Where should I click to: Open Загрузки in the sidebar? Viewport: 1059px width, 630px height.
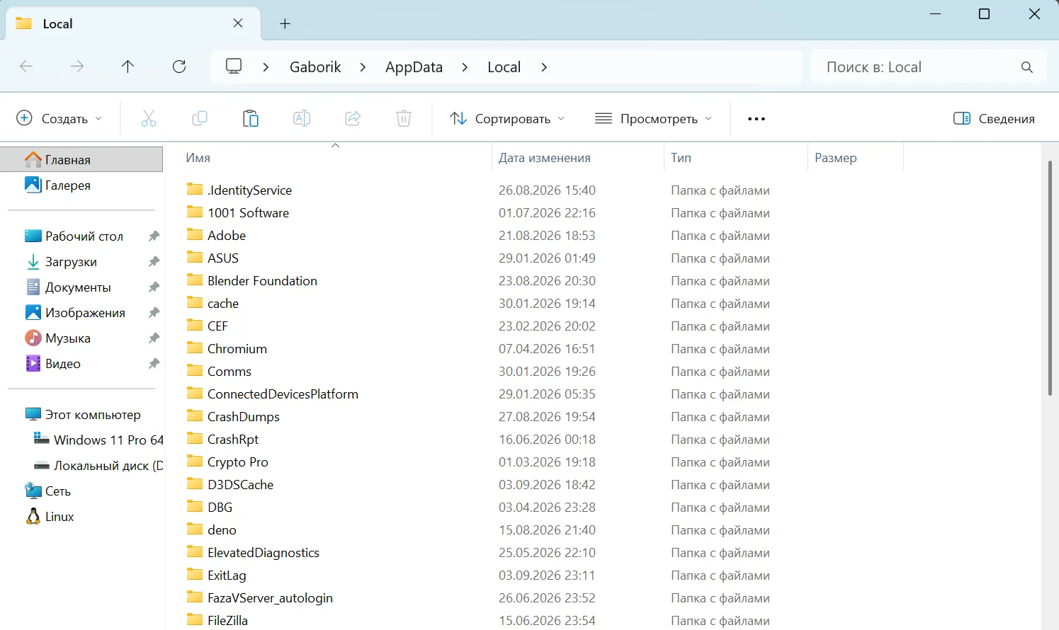point(71,262)
